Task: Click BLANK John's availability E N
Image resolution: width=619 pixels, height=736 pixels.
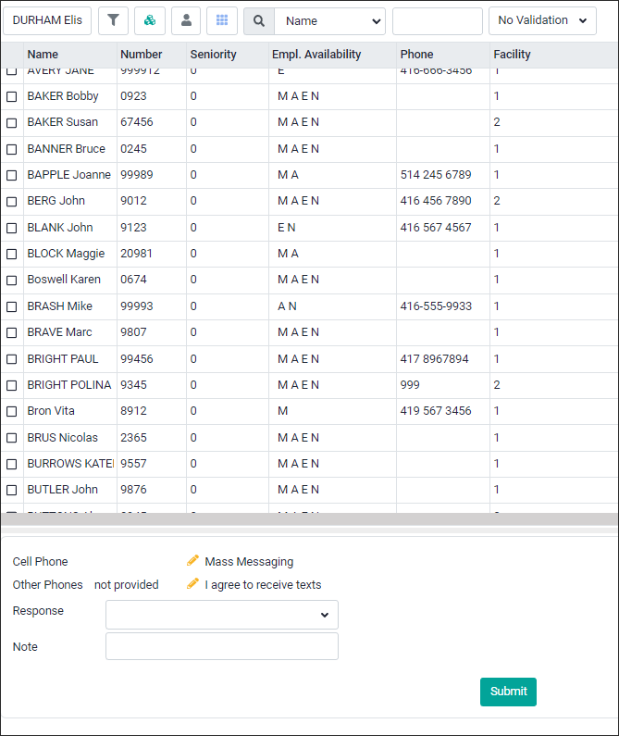Action: pyautogui.click(x=286, y=228)
